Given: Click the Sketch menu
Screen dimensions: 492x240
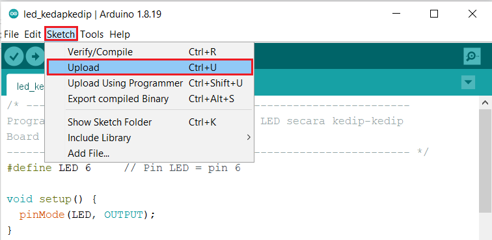Looking at the screenshot, I should click(61, 34).
